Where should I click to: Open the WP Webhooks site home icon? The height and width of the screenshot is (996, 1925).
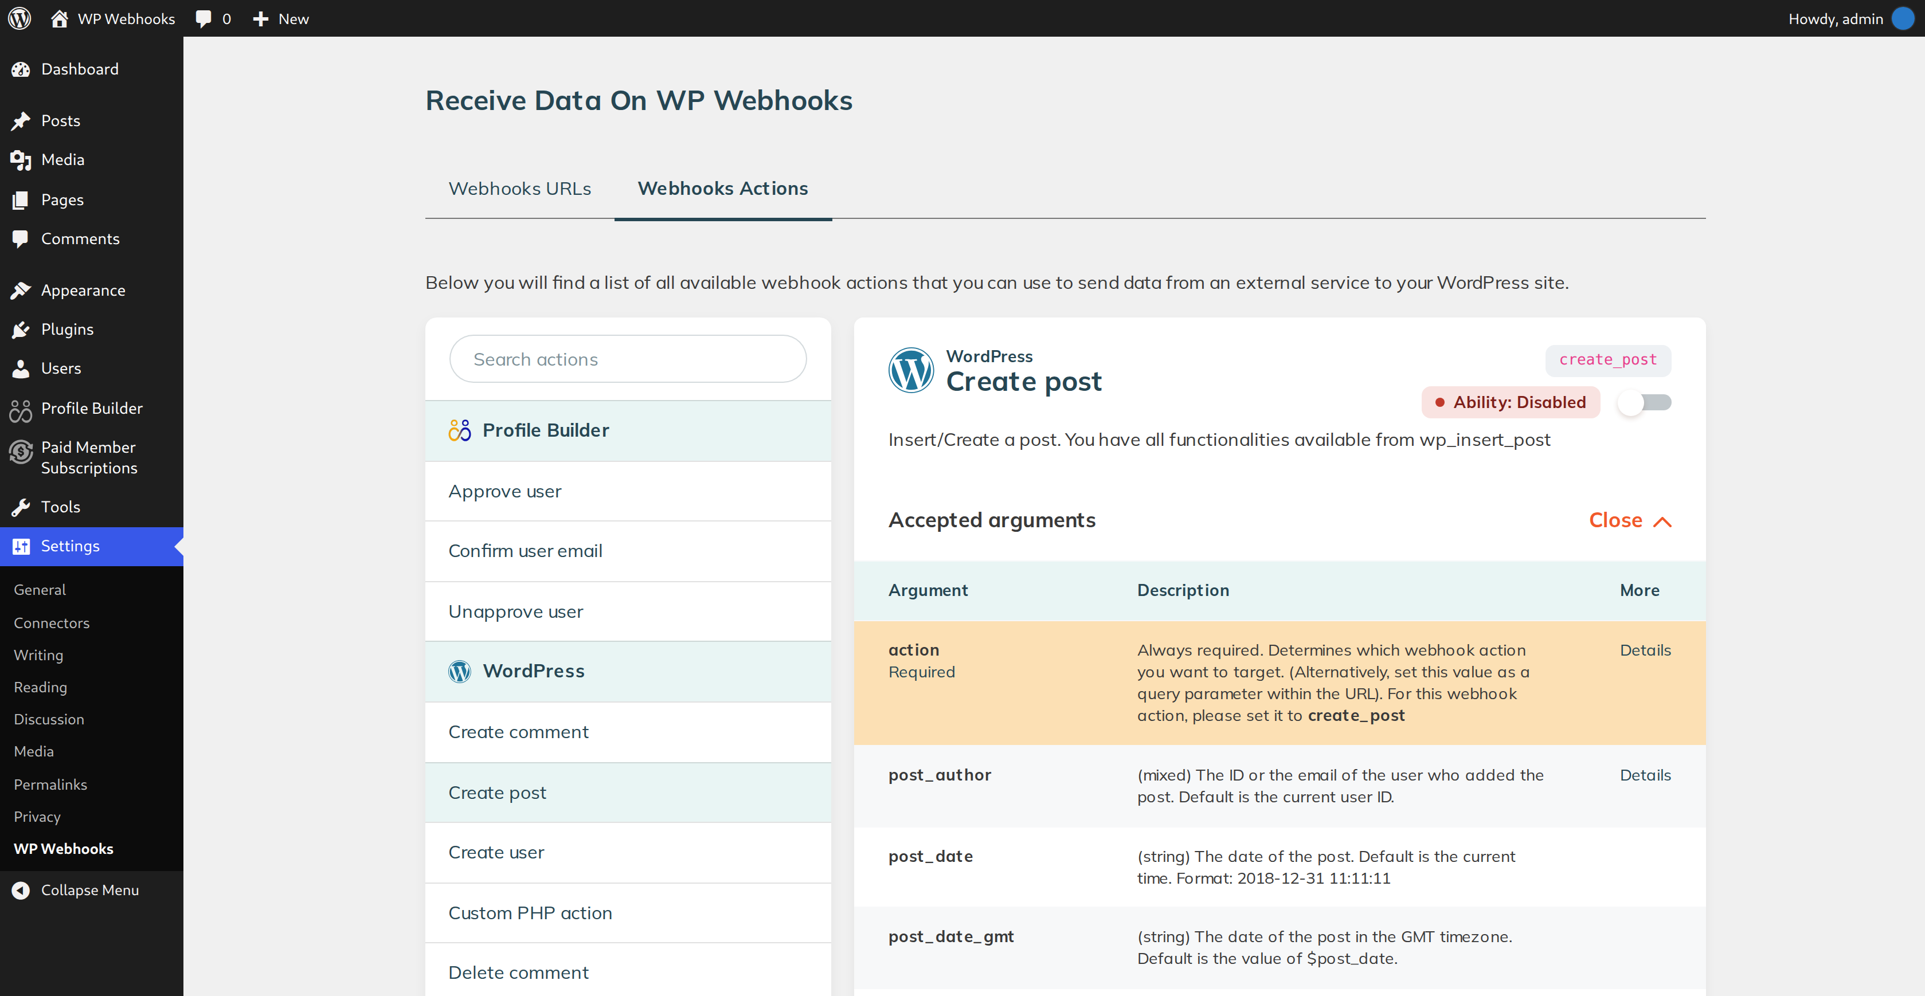(60, 19)
